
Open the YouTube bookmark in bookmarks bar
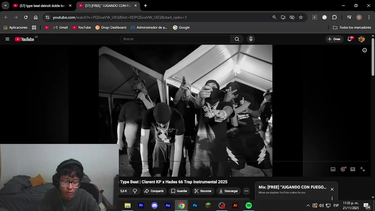pyautogui.click(x=82, y=28)
